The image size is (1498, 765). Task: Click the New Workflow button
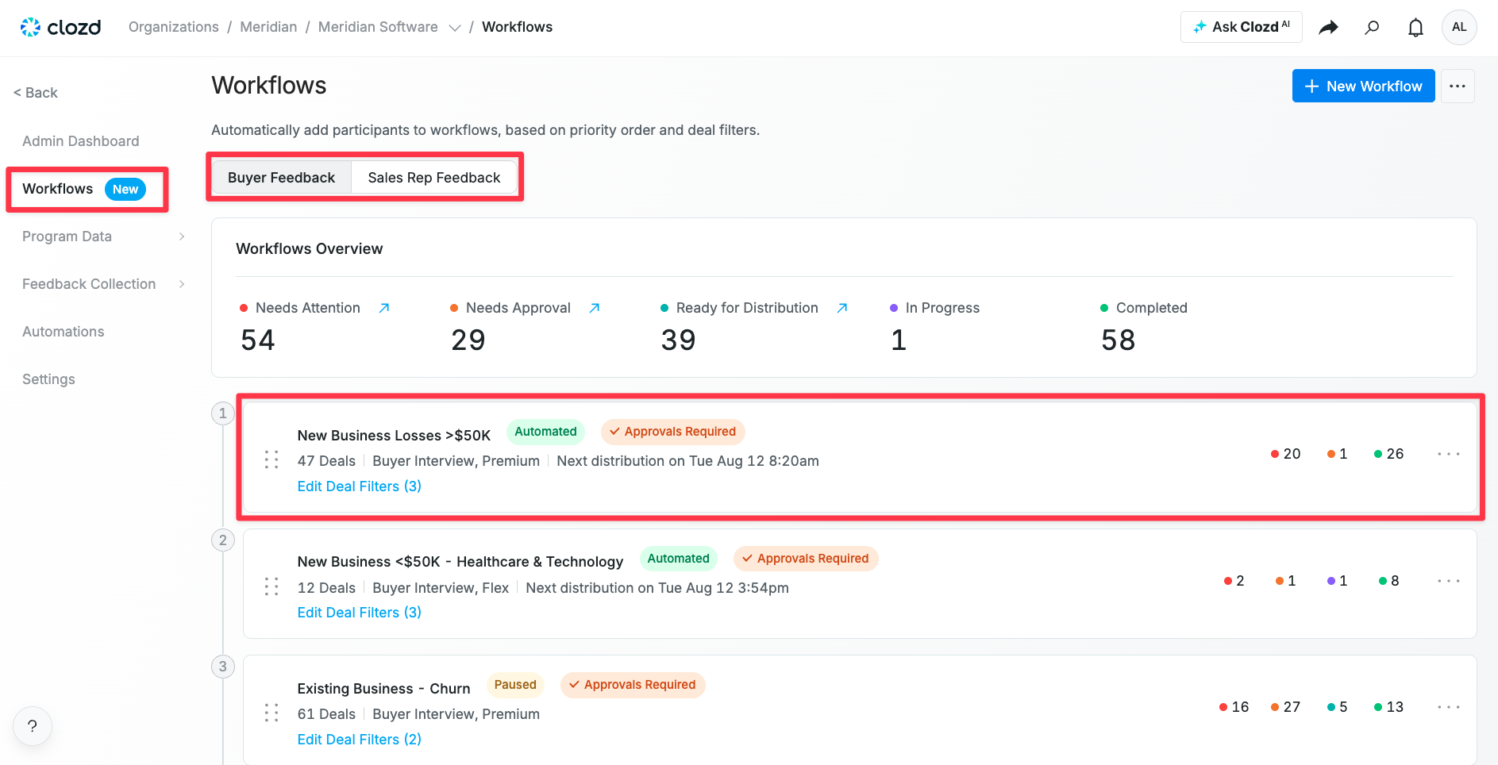(x=1363, y=86)
